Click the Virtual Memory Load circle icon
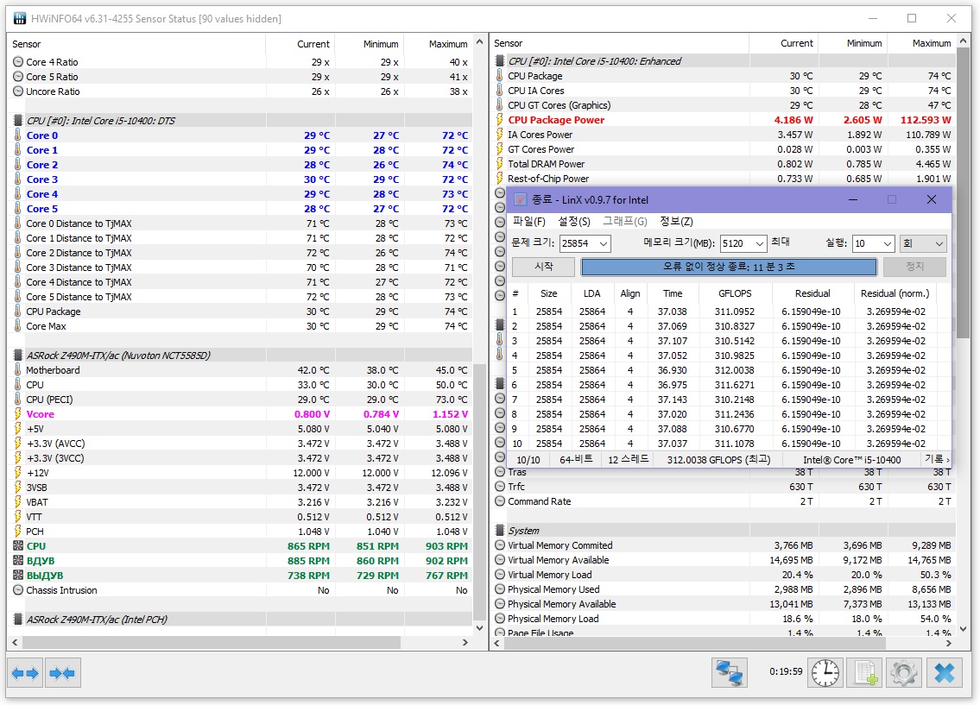980x705 pixels. [499, 575]
